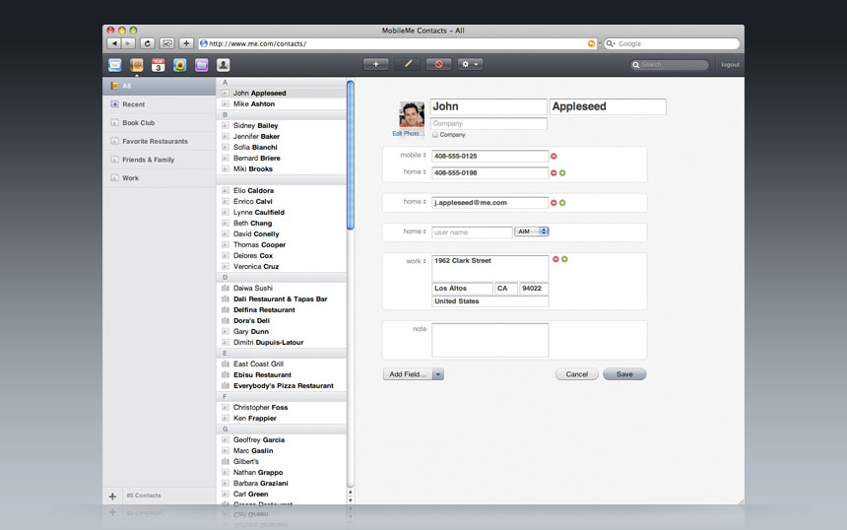Change the work address label type
847x530 pixels.
pyautogui.click(x=416, y=261)
